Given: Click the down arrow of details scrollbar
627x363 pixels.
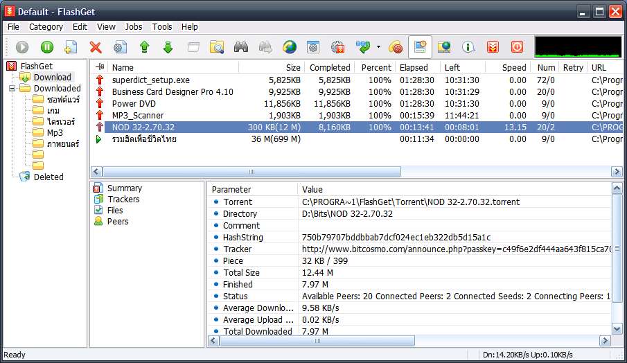Looking at the screenshot, I should pyautogui.click(x=617, y=329).
